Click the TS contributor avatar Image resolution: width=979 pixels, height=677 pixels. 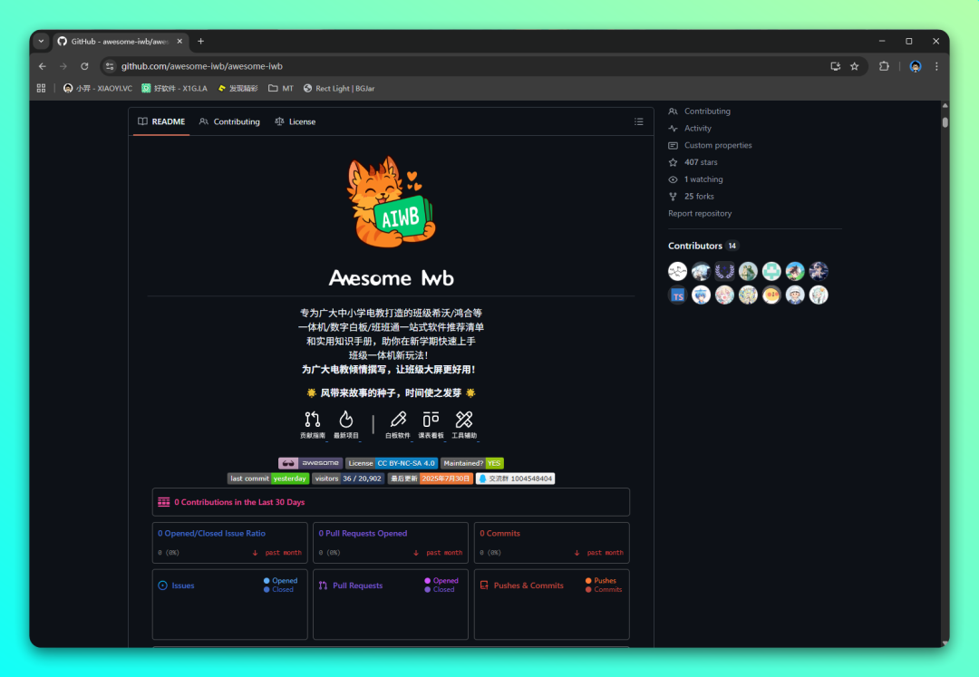[677, 295]
